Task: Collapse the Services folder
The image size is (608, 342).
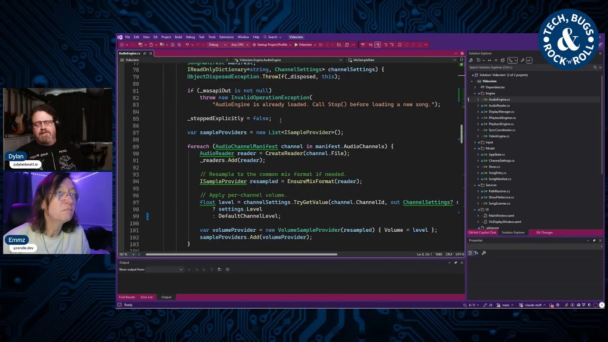Action: click(x=475, y=185)
